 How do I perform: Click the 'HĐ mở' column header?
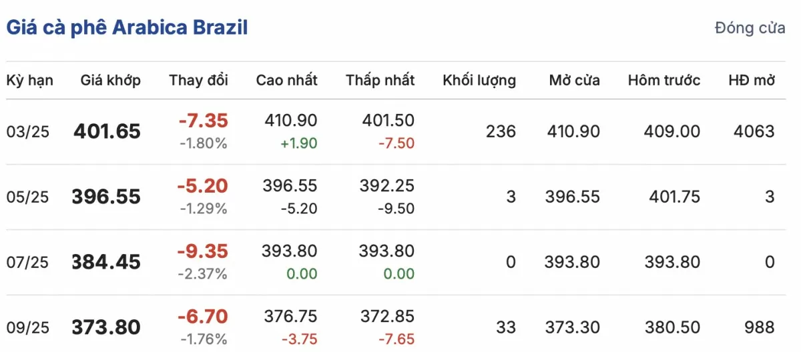[752, 81]
